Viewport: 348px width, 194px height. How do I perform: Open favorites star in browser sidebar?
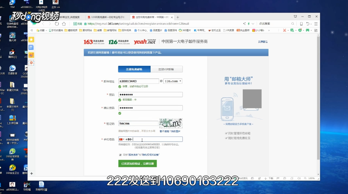(x=31, y=40)
